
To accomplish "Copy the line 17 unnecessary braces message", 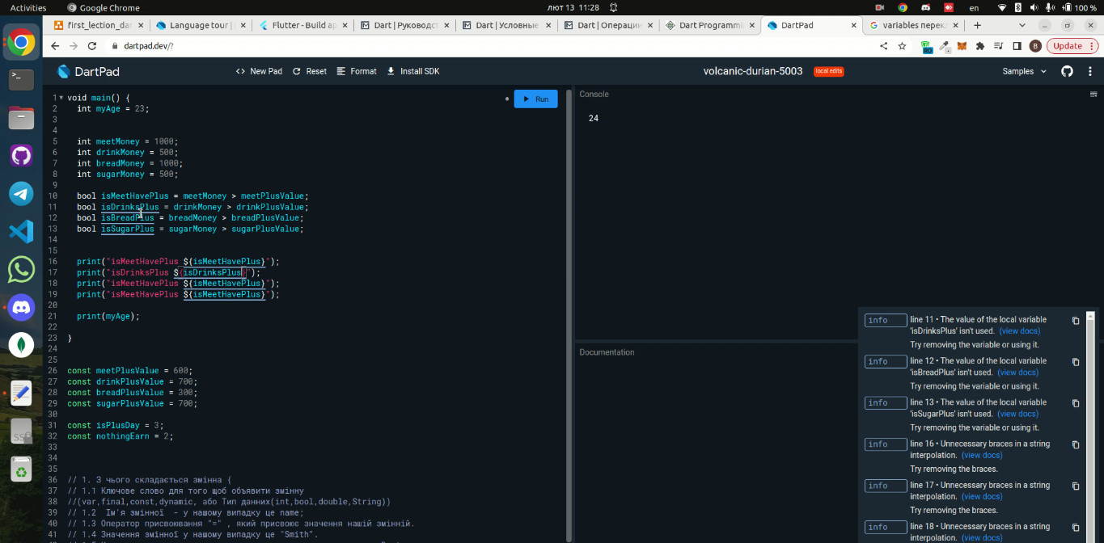I will click(x=1076, y=486).
